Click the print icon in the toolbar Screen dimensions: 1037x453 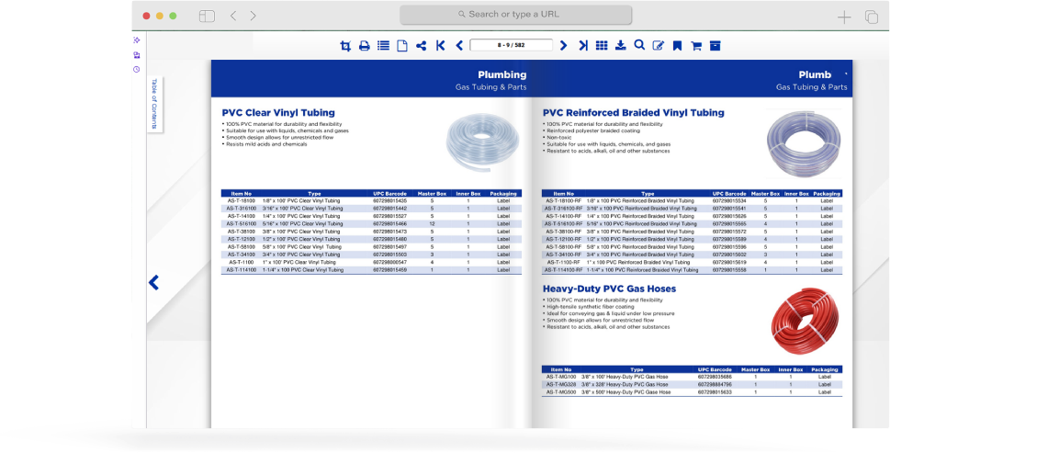tap(364, 46)
